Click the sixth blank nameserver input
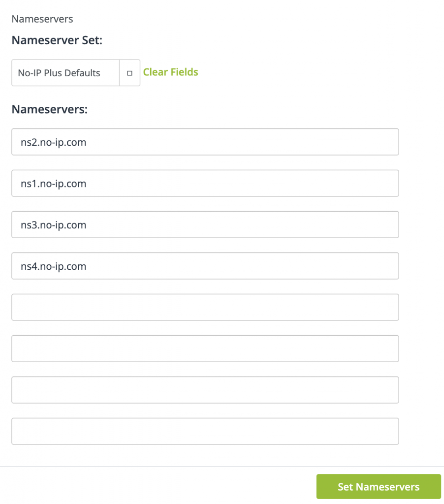Viewport: 444px width, 504px height. tap(205, 348)
